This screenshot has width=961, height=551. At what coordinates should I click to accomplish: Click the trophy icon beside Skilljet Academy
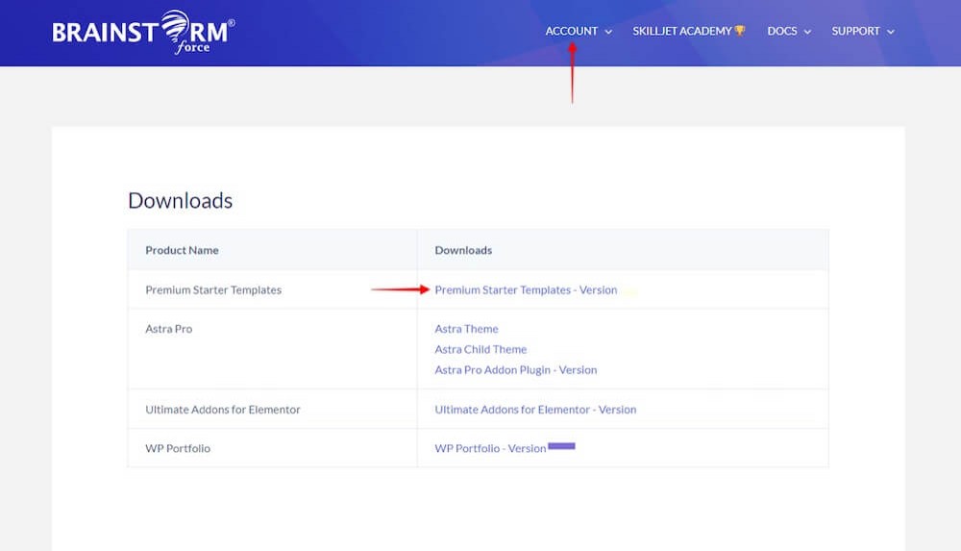coord(740,30)
